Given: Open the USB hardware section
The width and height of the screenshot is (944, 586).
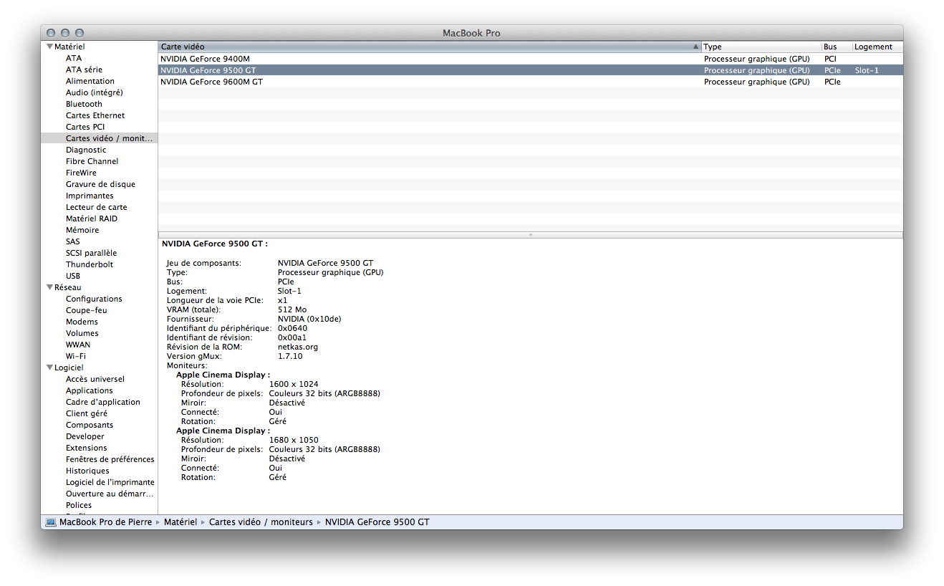Looking at the screenshot, I should 73,276.
